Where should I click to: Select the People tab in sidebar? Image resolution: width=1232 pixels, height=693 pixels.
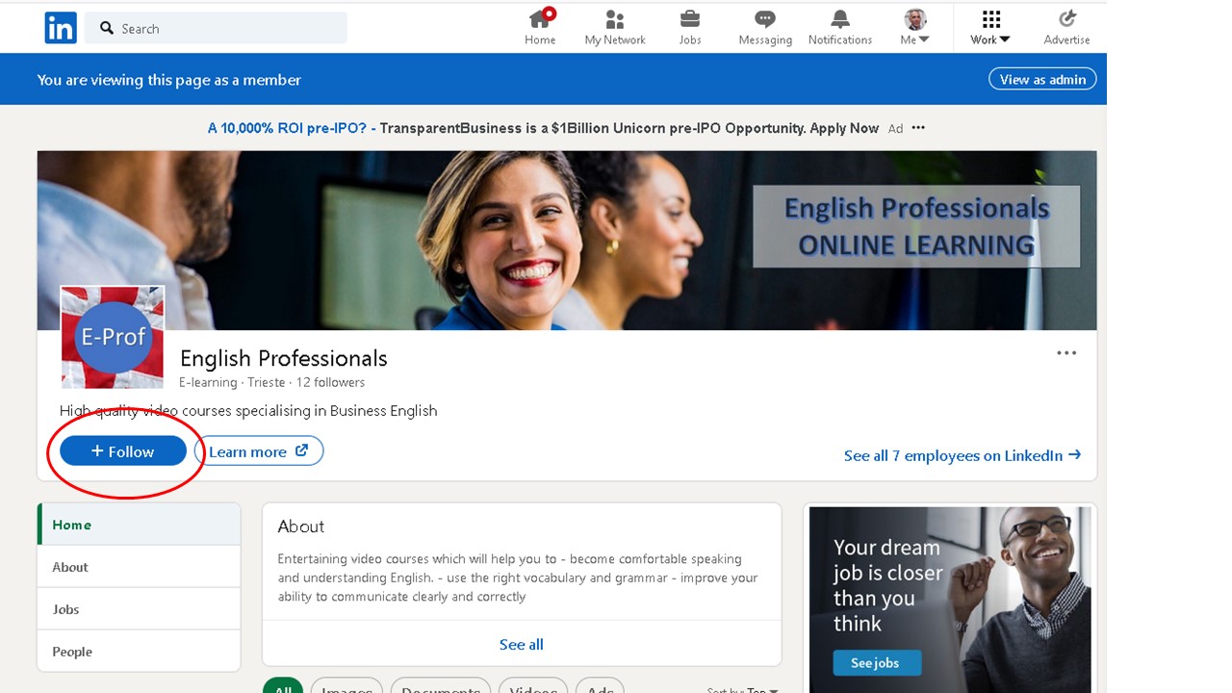point(139,652)
